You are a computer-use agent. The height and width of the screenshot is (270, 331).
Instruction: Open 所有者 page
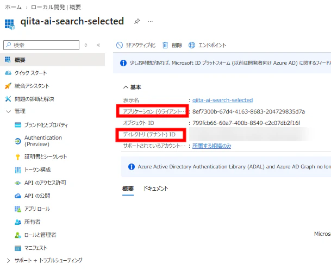32,222
